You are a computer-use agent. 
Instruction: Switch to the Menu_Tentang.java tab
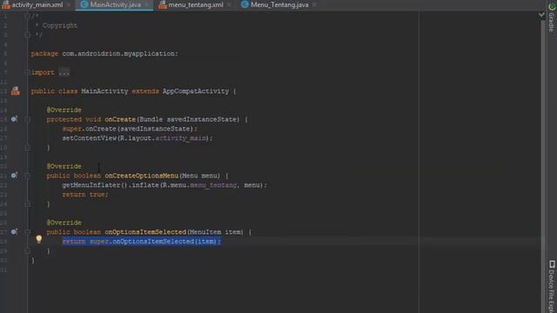coord(279,4)
